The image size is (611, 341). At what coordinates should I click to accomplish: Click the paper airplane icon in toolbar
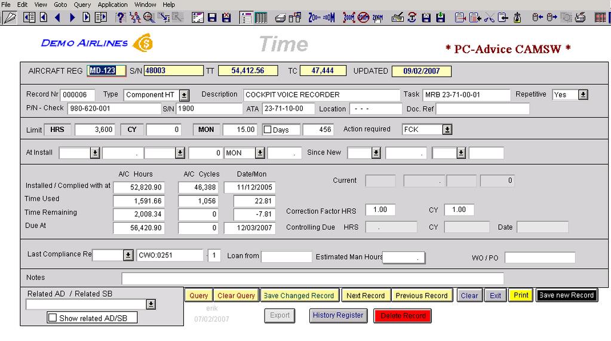[10, 17]
